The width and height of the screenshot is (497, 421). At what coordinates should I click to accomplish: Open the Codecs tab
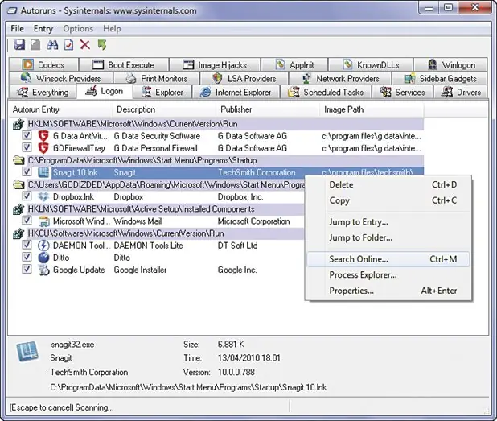point(43,64)
